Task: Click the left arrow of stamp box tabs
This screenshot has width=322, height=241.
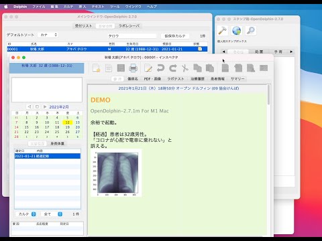Action: 223,52
